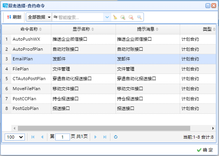The height and width of the screenshot is (156, 219).
Task: Go to the last page
Action: click(x=105, y=137)
